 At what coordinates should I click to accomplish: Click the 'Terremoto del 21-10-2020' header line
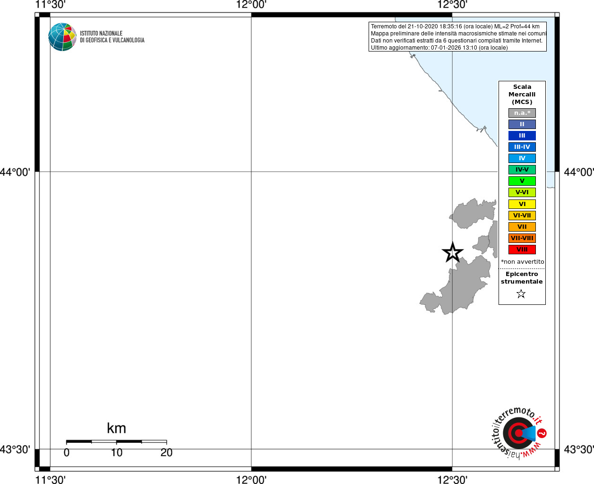tap(455, 26)
